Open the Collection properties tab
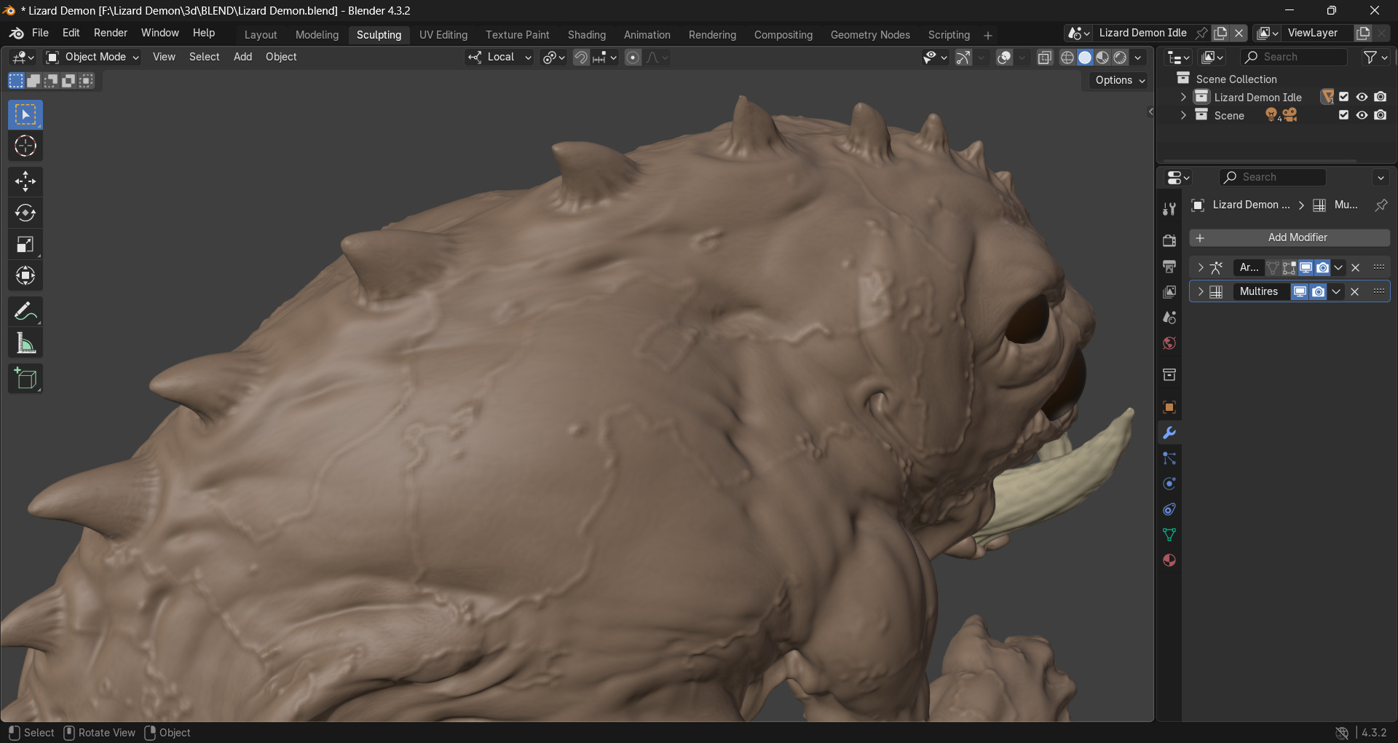The width and height of the screenshot is (1398, 743). click(1169, 375)
